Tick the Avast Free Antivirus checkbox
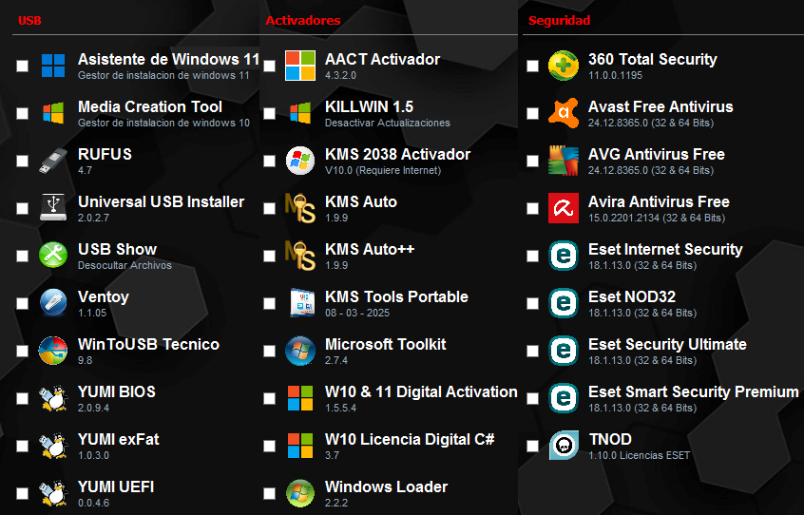Screen dimensions: 804x515 (533, 113)
